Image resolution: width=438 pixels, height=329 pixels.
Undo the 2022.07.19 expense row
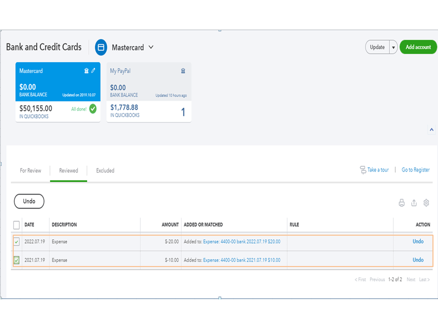tap(418, 242)
